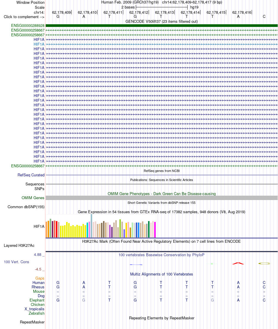Click the X_tropicalis alignment row label
This screenshot has height=329, width=278.
(x=35, y=309)
